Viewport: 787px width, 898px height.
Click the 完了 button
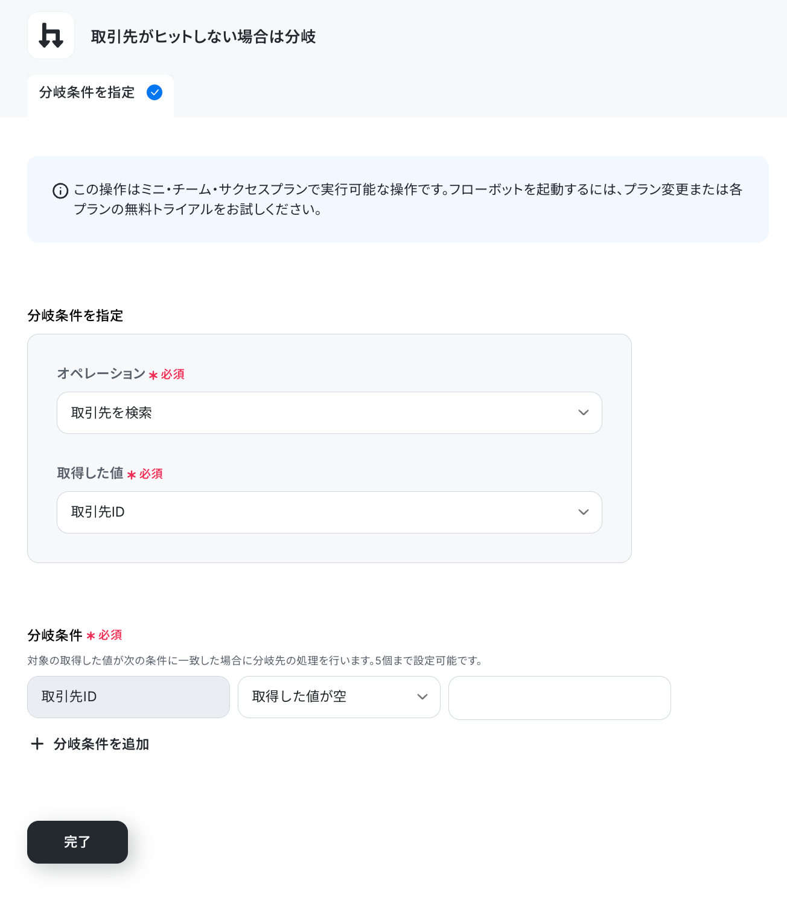(x=77, y=842)
